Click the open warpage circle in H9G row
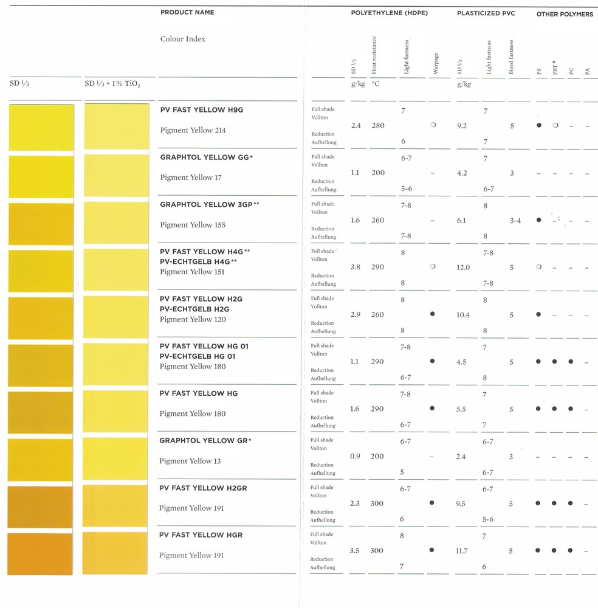 [x=433, y=125]
